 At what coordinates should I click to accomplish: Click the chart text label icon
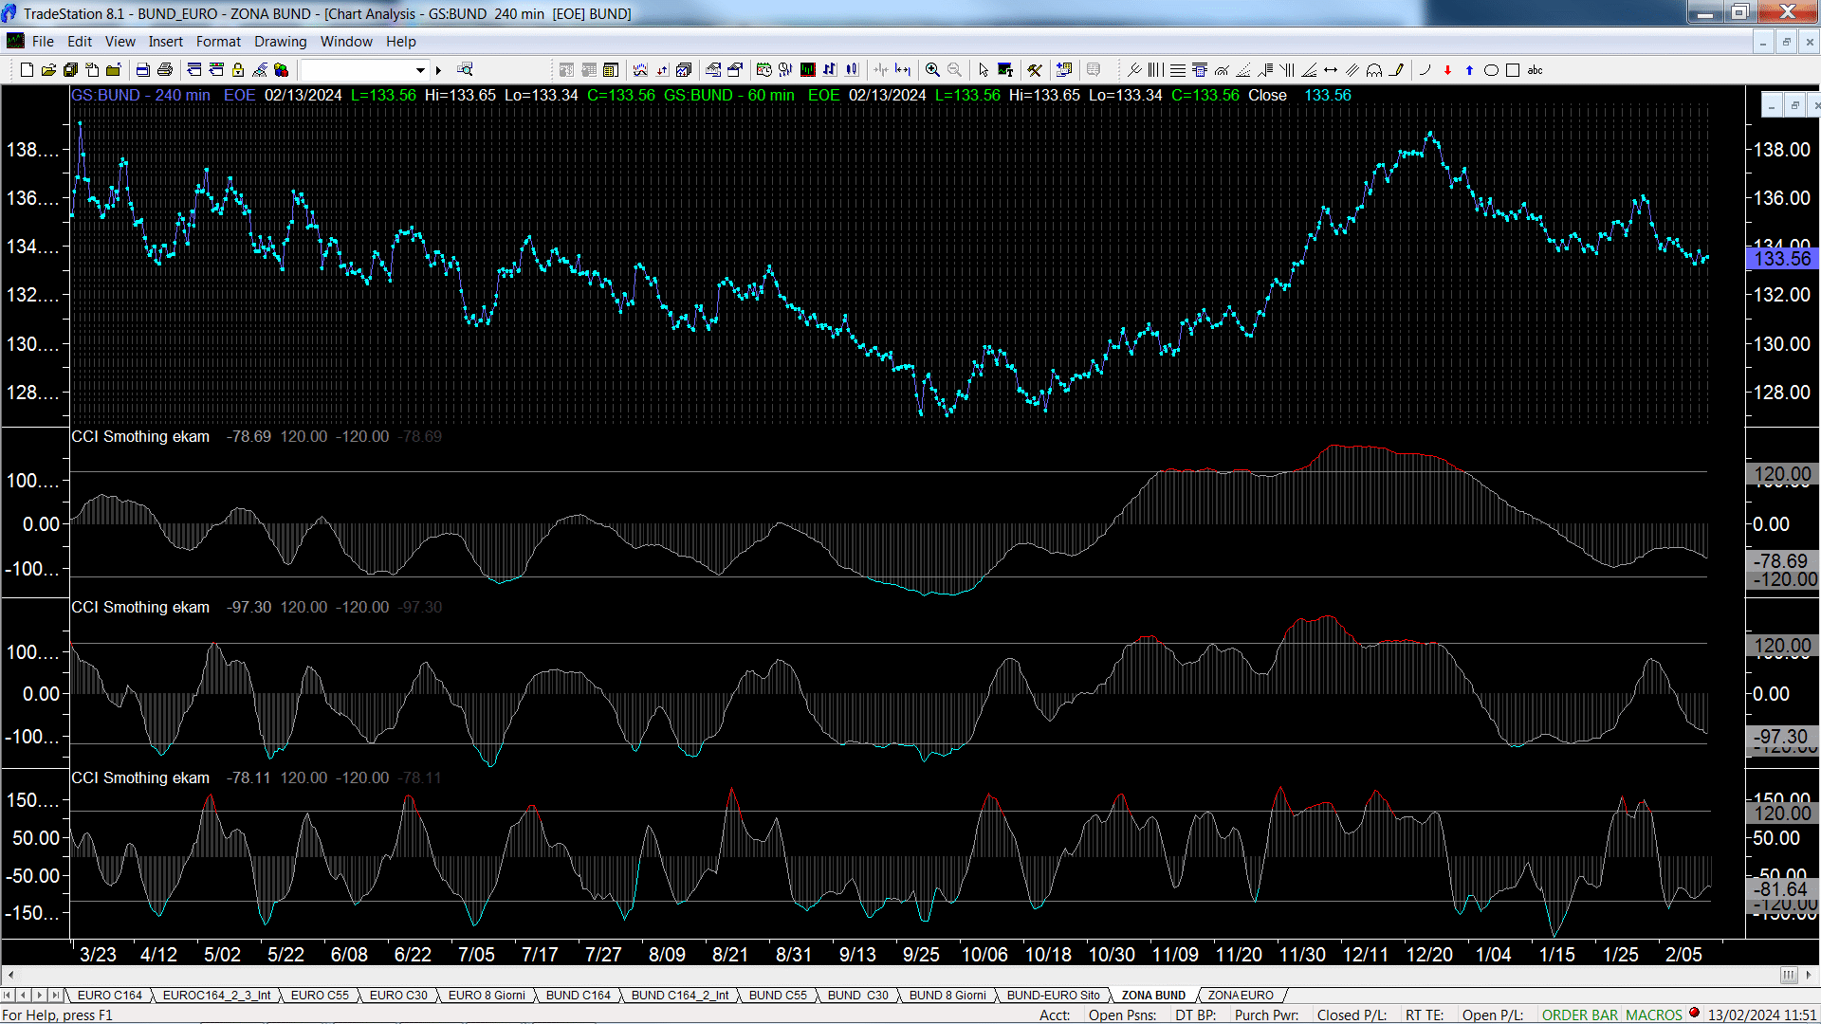coord(1005,70)
